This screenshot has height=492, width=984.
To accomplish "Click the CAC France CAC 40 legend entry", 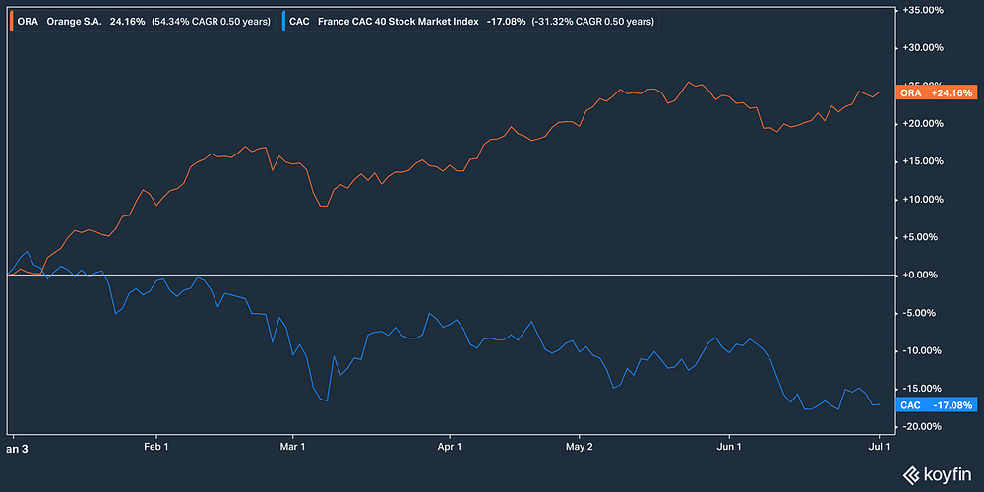I will point(470,22).
